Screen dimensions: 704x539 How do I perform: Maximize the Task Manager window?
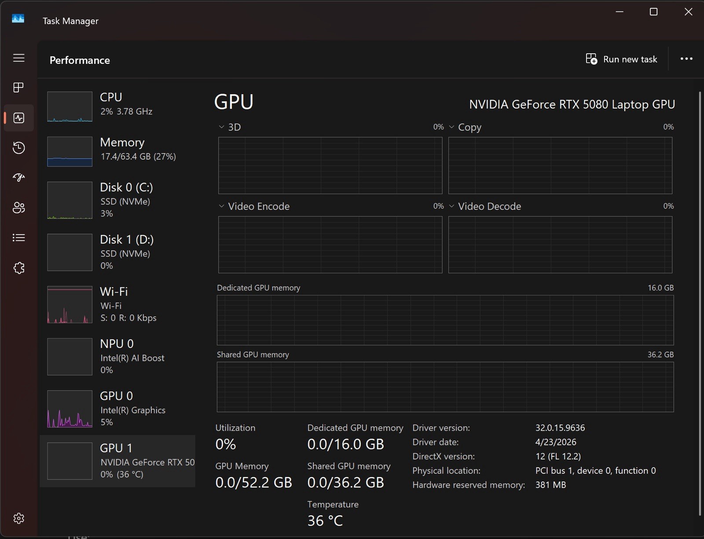pyautogui.click(x=654, y=12)
